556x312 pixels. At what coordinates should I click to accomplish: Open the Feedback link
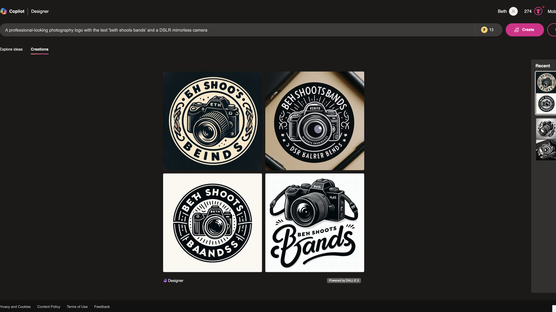click(x=102, y=306)
